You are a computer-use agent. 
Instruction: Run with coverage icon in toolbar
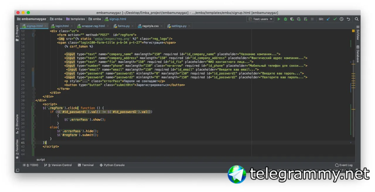pos(292,19)
